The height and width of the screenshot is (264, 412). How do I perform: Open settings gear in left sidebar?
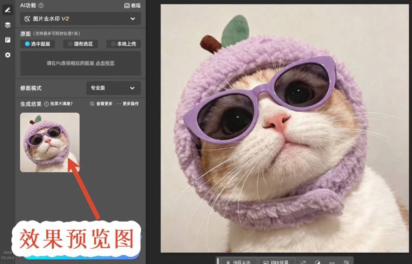click(8, 55)
